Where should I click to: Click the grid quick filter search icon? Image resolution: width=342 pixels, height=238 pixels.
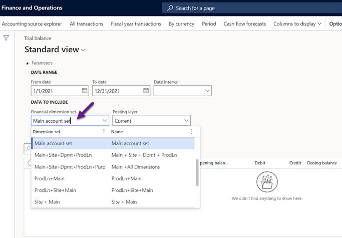pyautogui.click(x=28, y=149)
